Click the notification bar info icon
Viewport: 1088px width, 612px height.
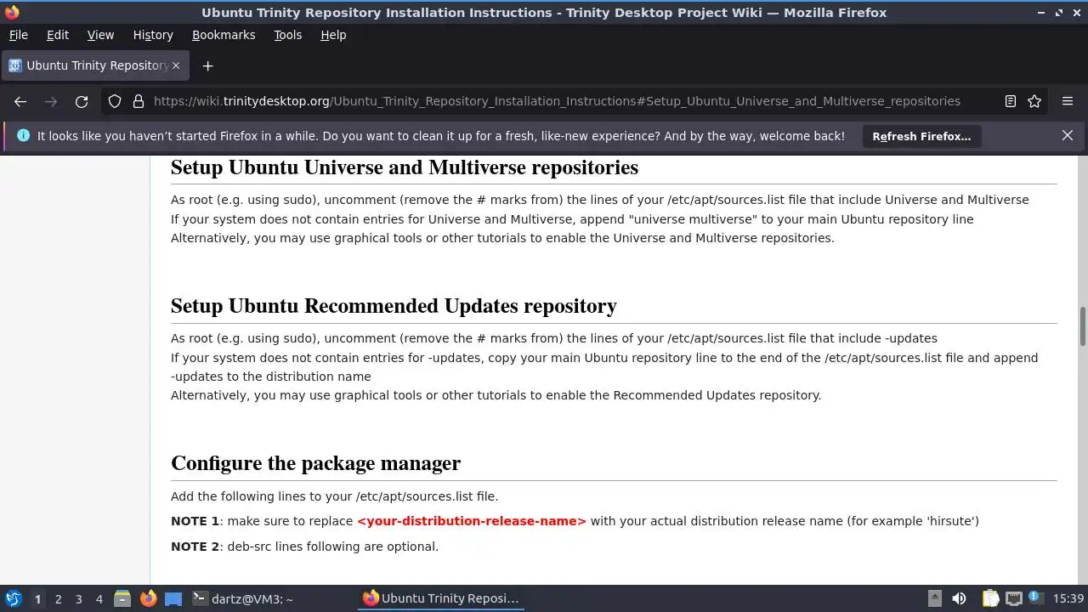(x=23, y=135)
